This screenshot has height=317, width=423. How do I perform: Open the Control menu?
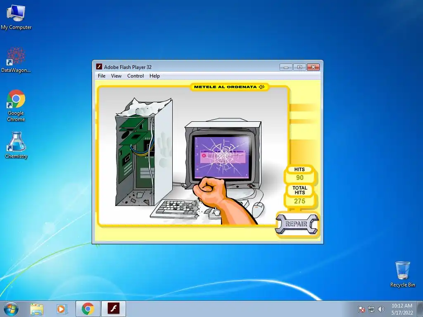point(135,76)
